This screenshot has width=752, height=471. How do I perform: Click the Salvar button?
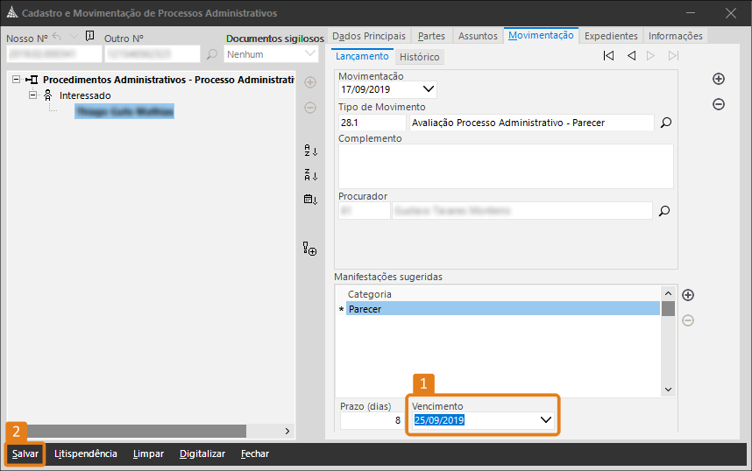[25, 454]
